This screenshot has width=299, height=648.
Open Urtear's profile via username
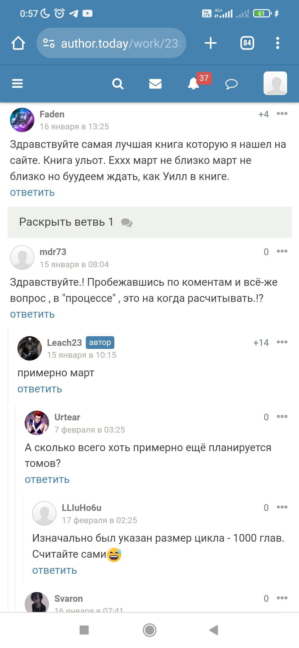tap(67, 417)
